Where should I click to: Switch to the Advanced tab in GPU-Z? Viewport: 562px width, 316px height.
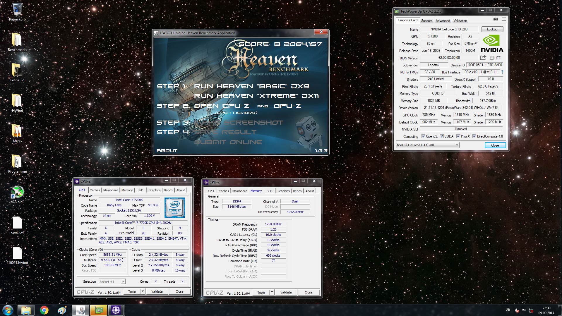(443, 21)
